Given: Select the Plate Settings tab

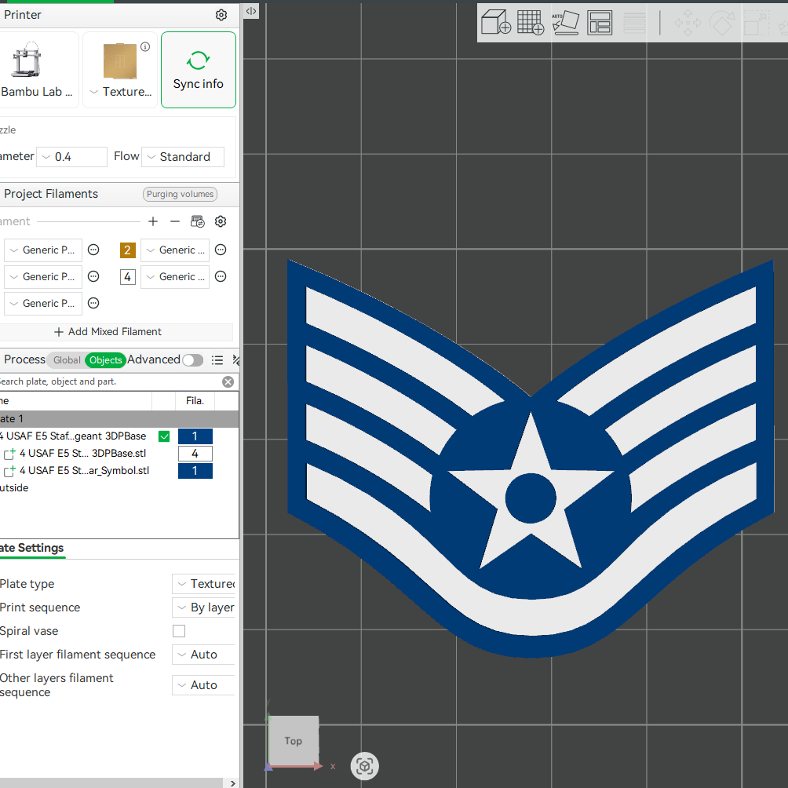Looking at the screenshot, I should [x=31, y=549].
